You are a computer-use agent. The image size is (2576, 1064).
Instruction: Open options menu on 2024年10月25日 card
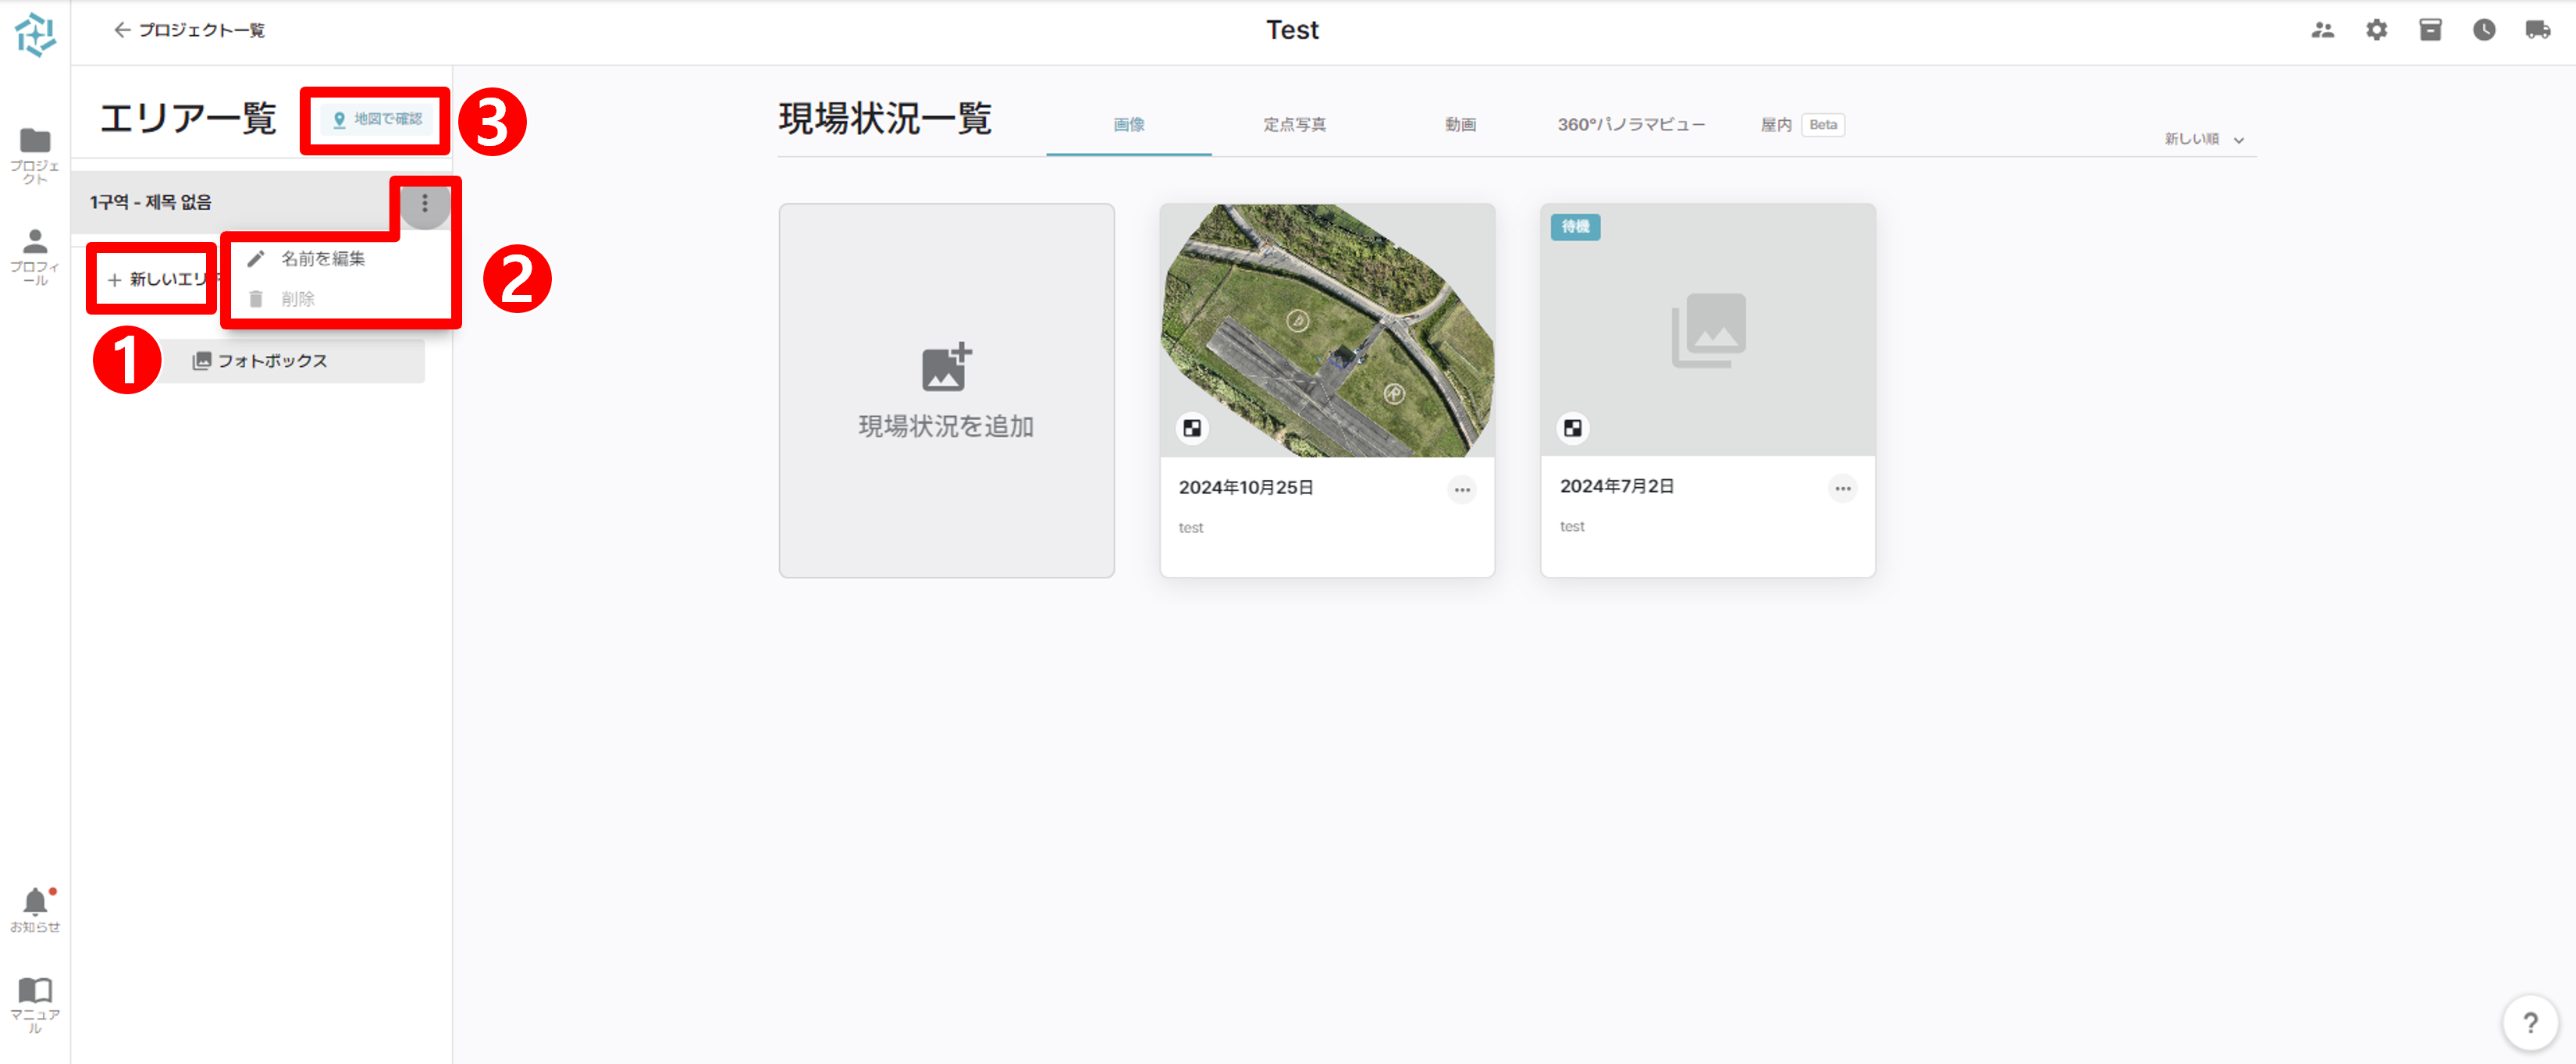coord(1462,489)
